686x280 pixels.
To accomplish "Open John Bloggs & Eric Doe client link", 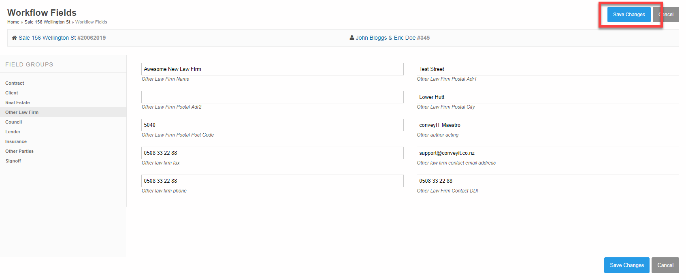I will (386, 38).
